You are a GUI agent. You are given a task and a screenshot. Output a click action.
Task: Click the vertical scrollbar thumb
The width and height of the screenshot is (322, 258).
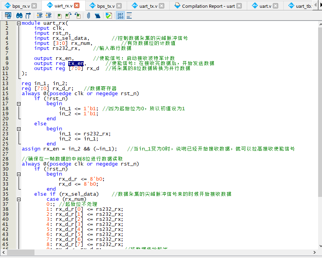click(320, 112)
